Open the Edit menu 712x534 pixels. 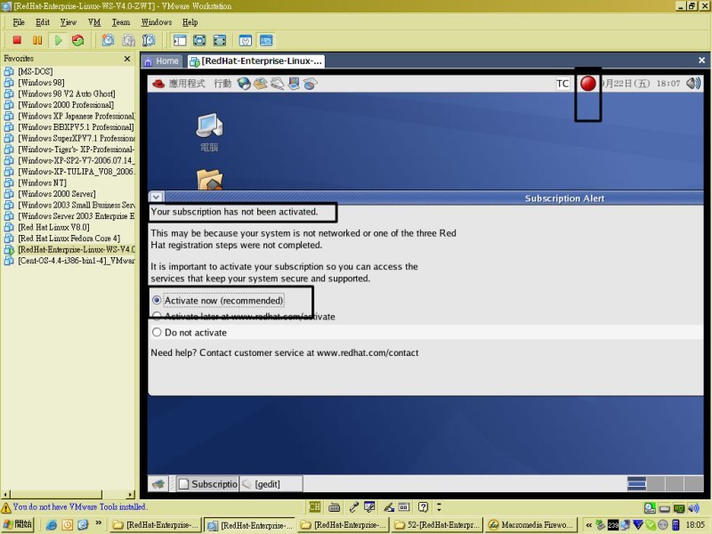pos(43,22)
